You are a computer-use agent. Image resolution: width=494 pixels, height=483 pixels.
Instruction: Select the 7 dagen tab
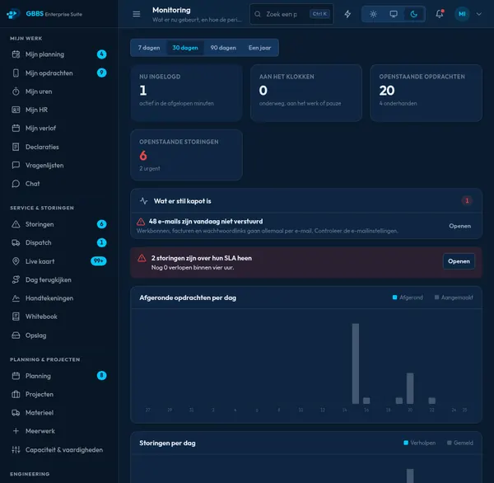pos(149,48)
